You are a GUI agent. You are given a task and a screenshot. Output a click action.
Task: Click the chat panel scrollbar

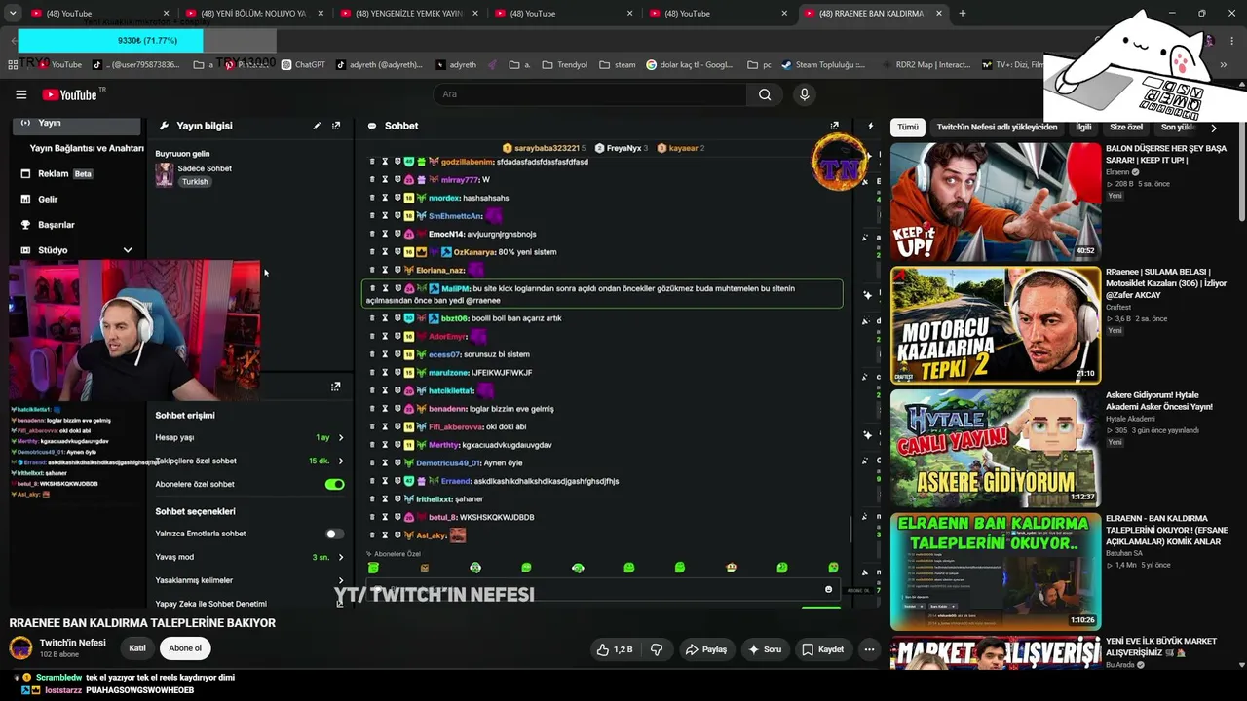(850, 529)
